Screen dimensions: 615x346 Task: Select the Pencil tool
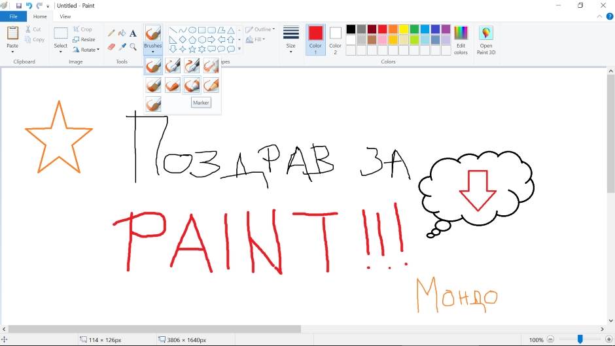point(111,33)
